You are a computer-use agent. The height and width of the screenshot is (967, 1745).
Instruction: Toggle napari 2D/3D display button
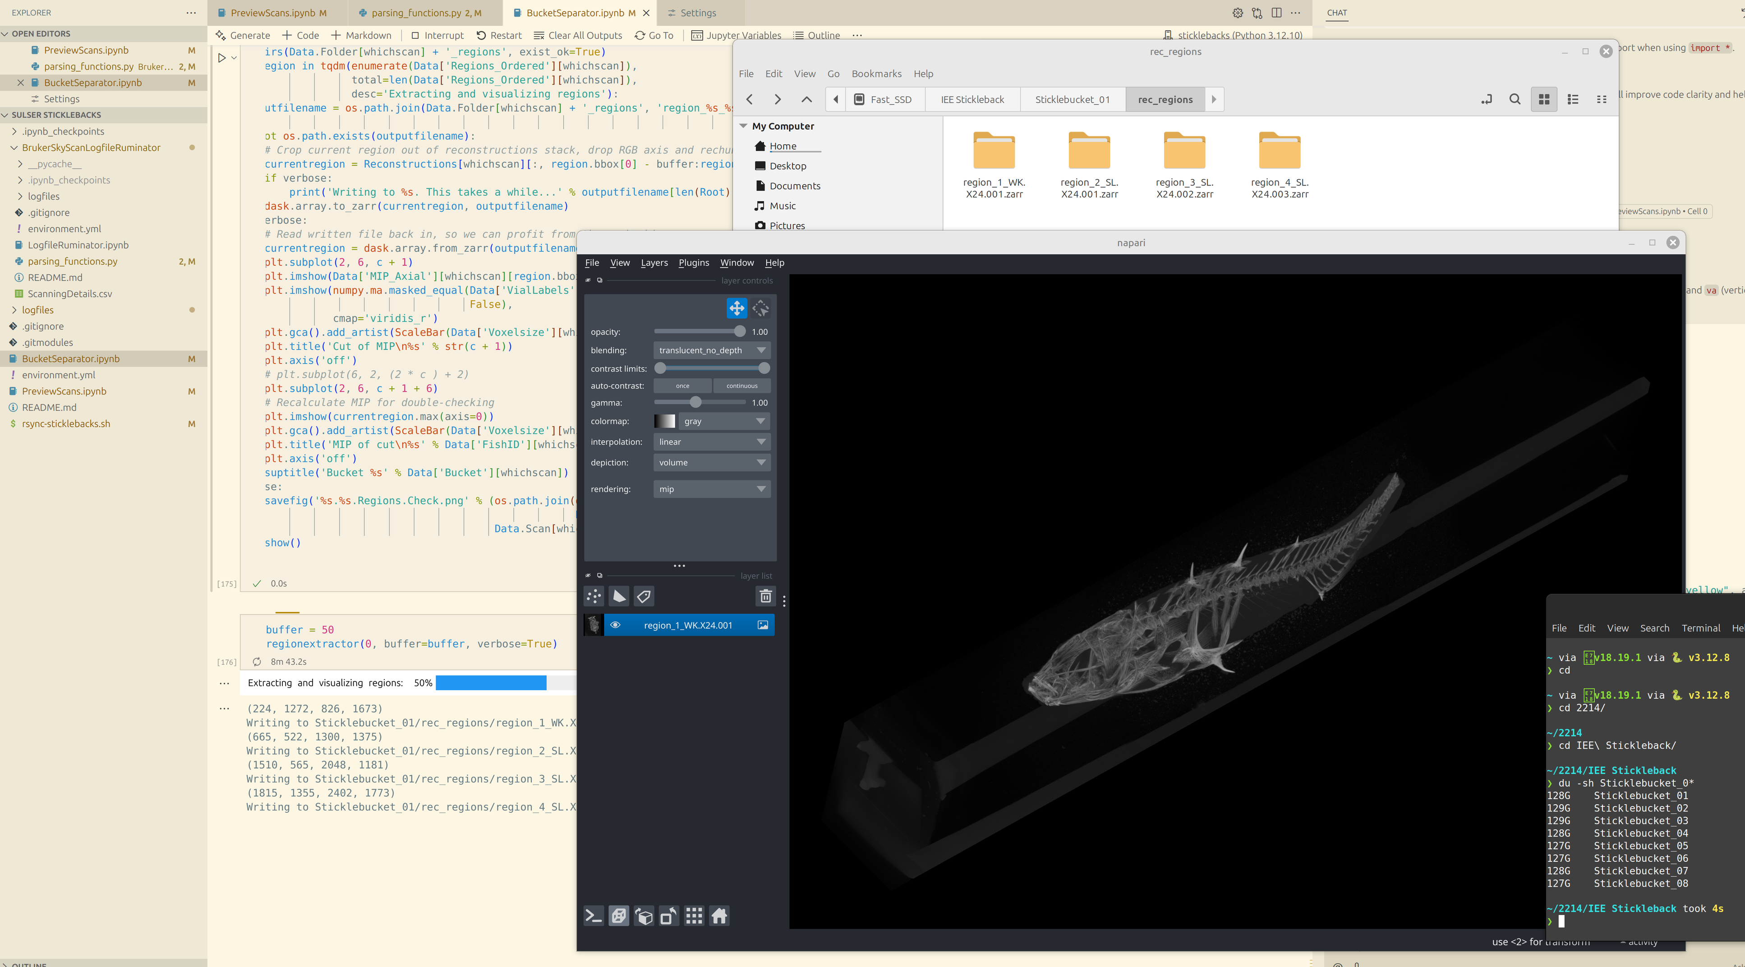pyautogui.click(x=618, y=916)
